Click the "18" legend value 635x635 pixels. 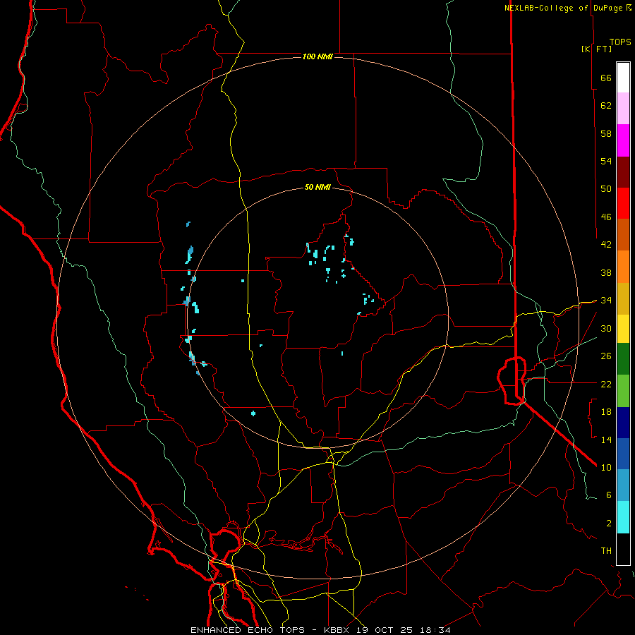click(x=606, y=412)
